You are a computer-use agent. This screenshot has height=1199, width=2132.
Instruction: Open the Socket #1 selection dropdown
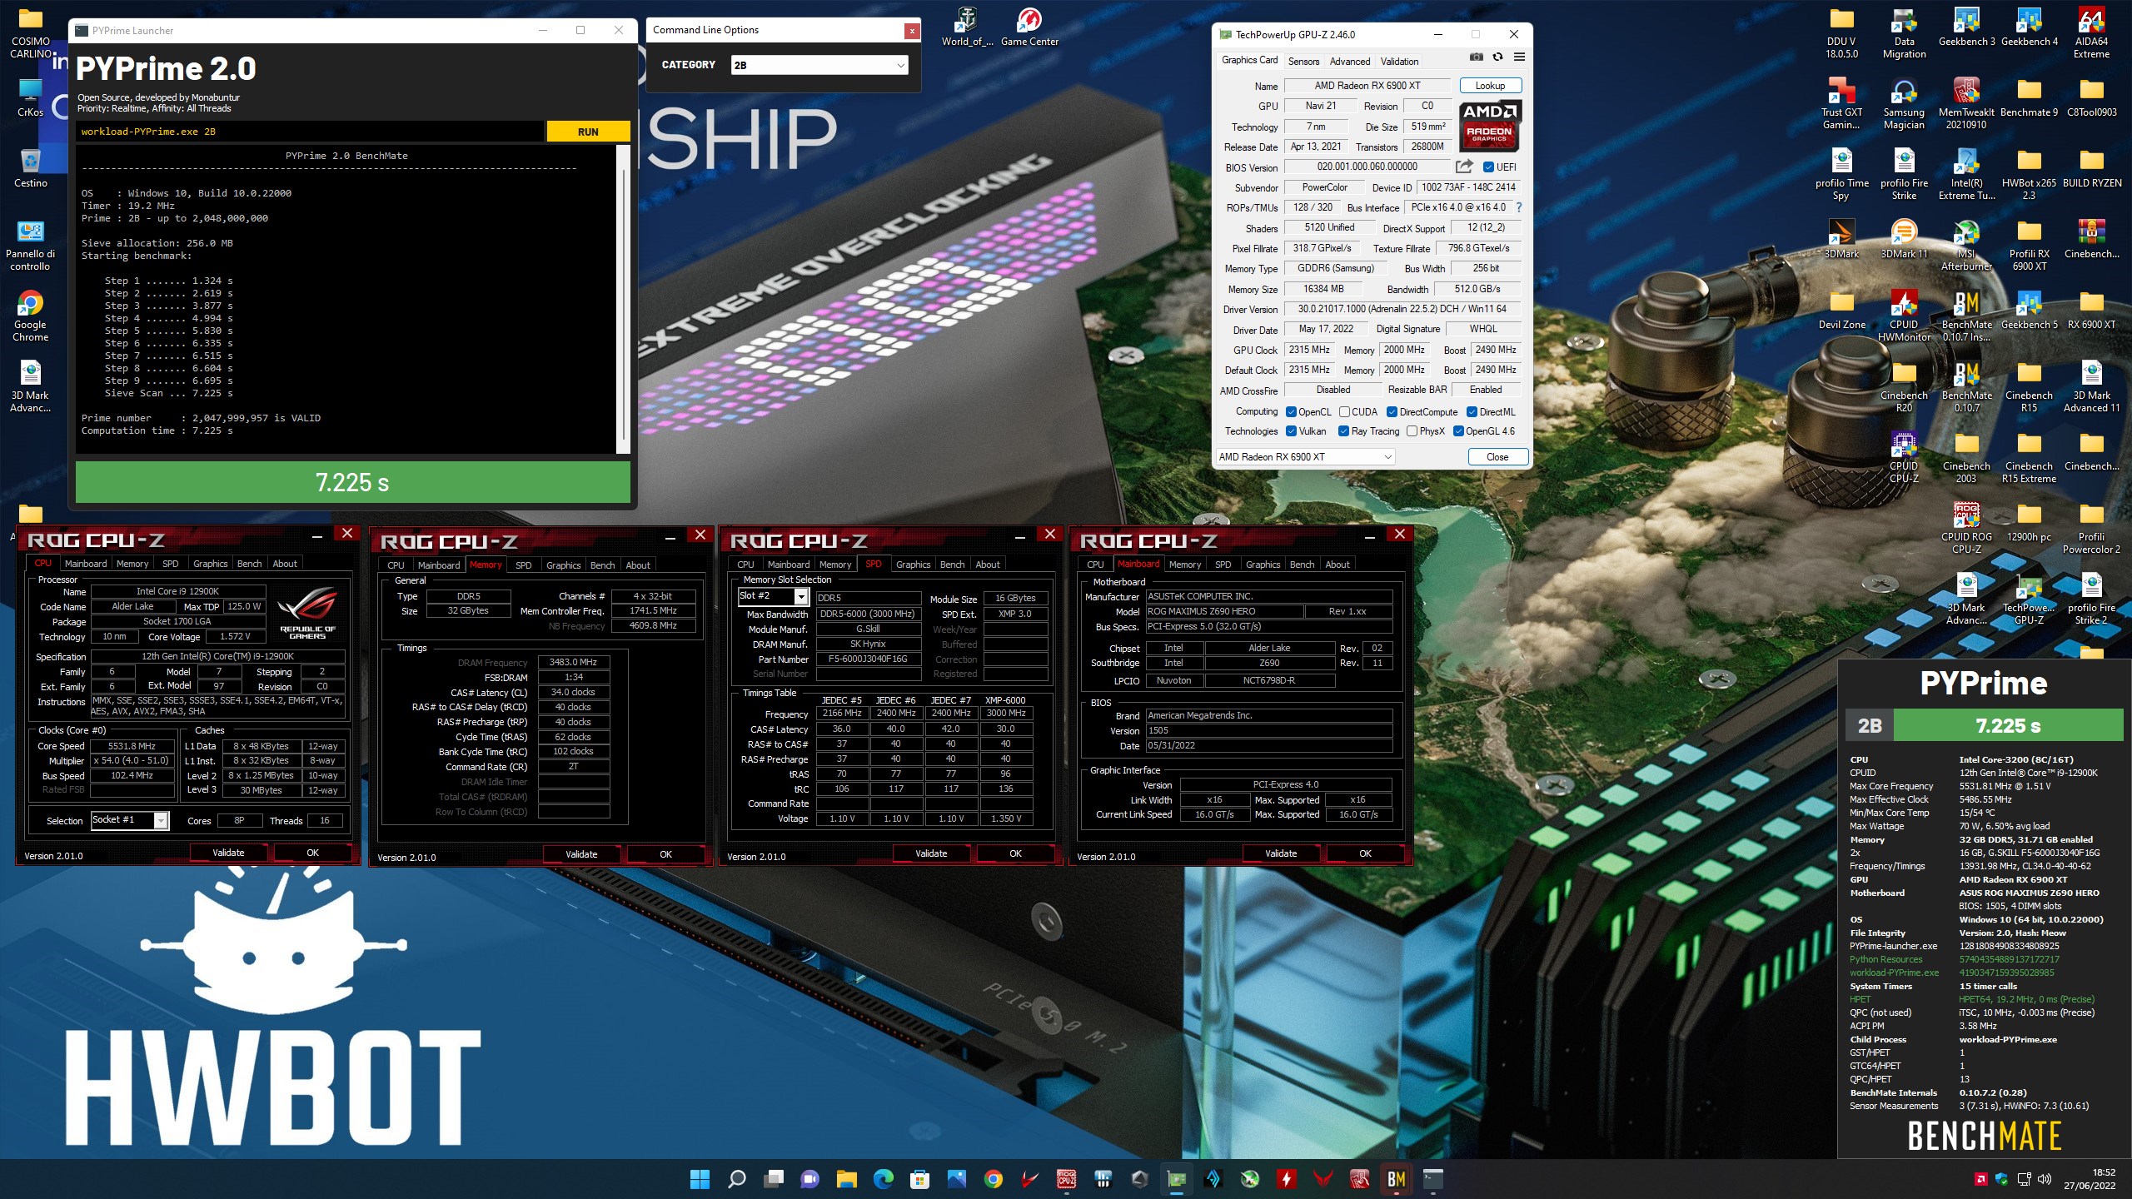point(130,821)
